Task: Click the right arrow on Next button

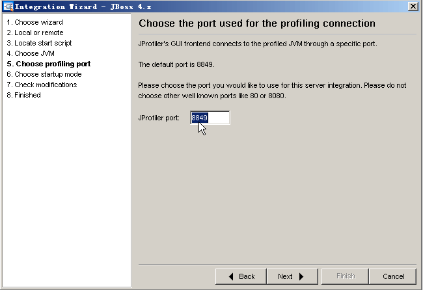Action: 301,276
